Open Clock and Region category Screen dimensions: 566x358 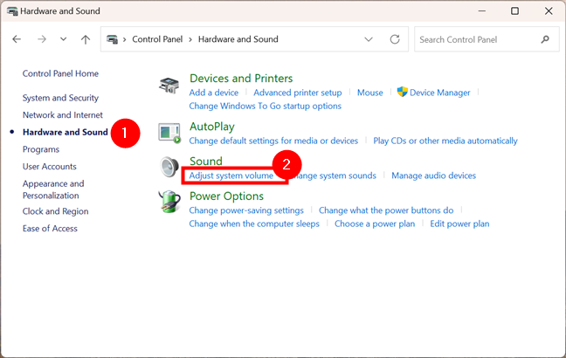click(x=55, y=211)
